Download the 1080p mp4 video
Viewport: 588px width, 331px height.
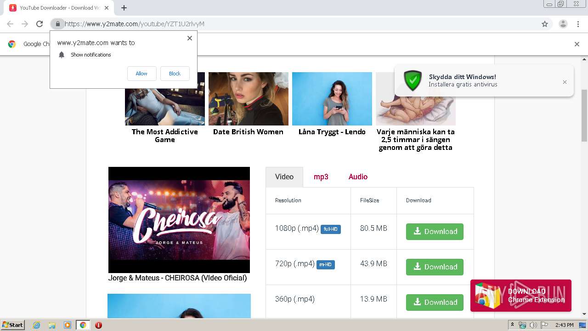[435, 232]
